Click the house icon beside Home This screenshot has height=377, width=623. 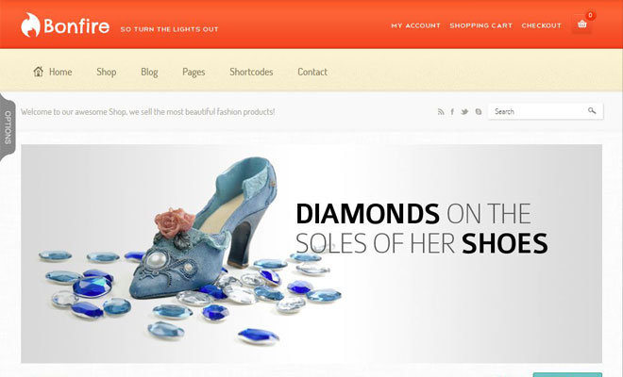click(x=39, y=72)
